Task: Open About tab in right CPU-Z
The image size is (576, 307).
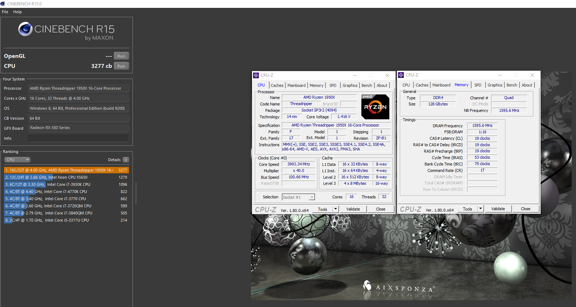Action: click(527, 85)
